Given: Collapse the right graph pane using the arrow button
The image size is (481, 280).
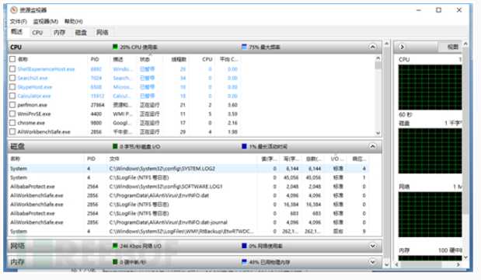Looking at the screenshot, I should 402,47.
